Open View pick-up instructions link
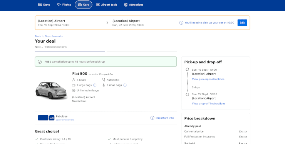This screenshot has width=285, height=144. pyautogui.click(x=208, y=79)
